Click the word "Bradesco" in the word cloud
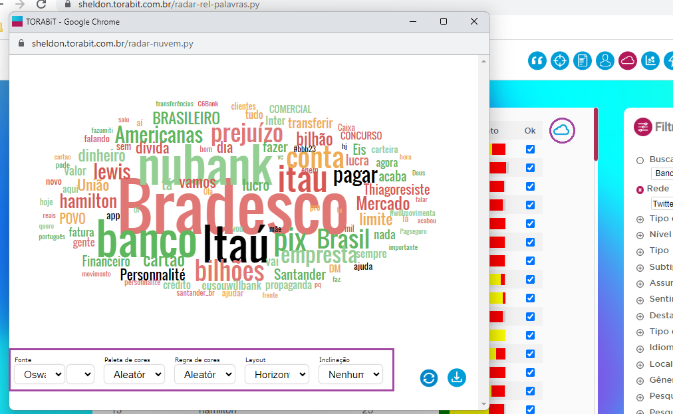The width and height of the screenshot is (673, 414). (233, 207)
